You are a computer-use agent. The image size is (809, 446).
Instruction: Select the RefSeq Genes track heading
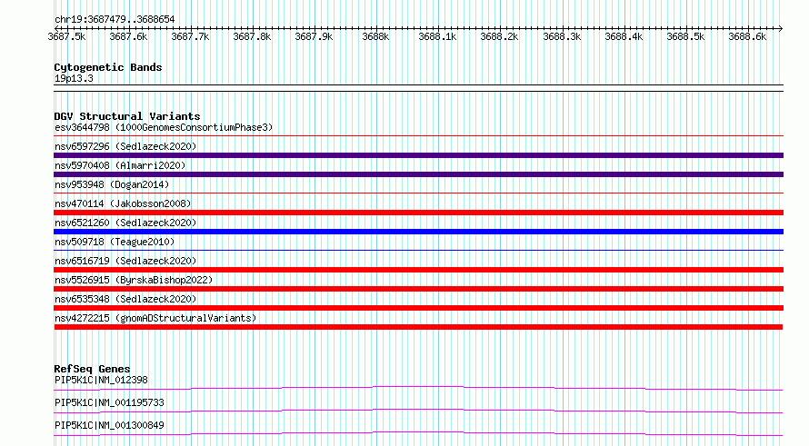[x=92, y=369]
